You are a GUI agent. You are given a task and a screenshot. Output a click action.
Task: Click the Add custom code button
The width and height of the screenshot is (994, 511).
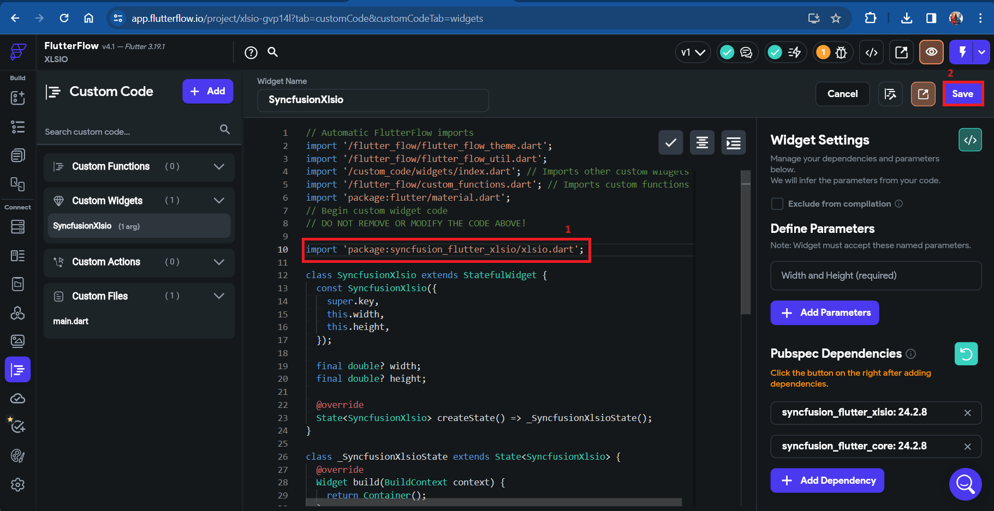pos(207,91)
